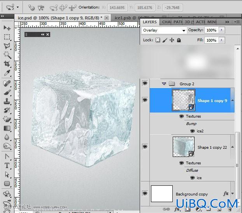Select the Healing Brush tool
The image size is (242, 213).
pos(7,83)
